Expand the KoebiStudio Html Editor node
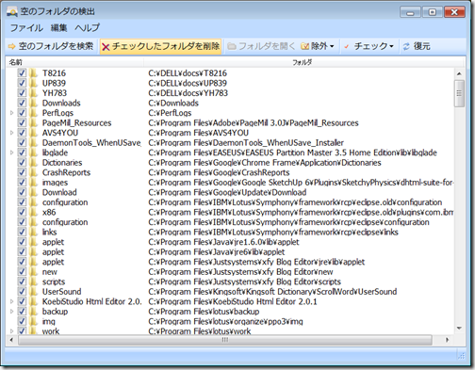Image resolution: width=475 pixels, height=370 pixels. [x=11, y=301]
